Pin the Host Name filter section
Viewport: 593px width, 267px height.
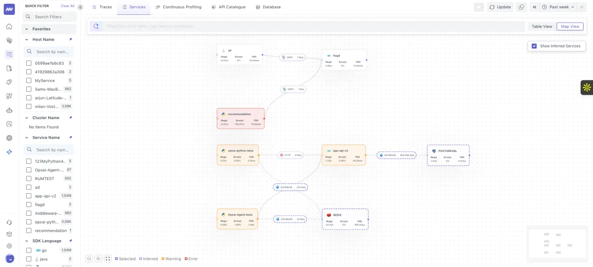point(70,39)
